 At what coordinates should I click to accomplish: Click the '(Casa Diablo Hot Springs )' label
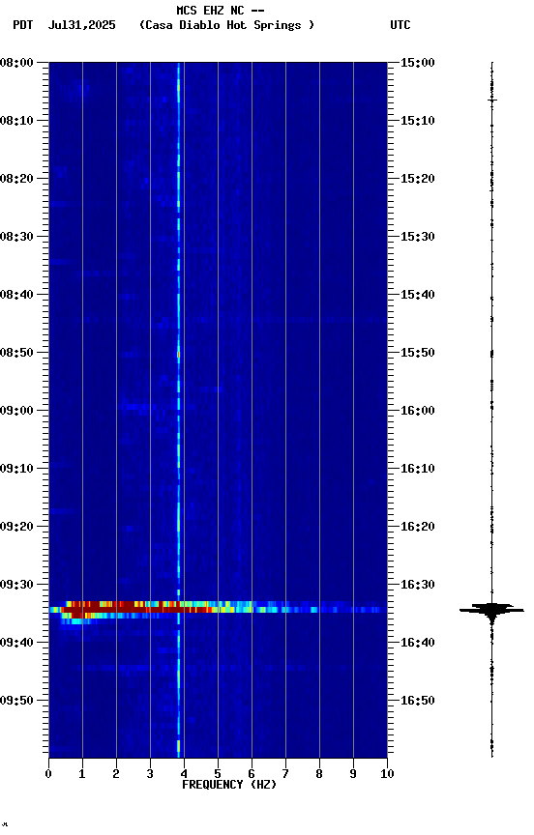pyautogui.click(x=227, y=25)
